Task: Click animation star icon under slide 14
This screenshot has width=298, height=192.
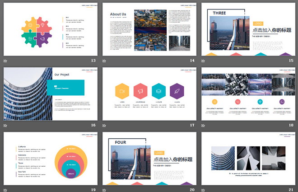Action: point(104,61)
